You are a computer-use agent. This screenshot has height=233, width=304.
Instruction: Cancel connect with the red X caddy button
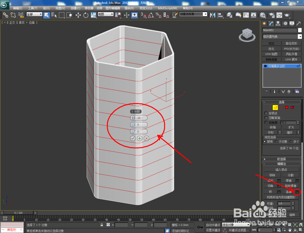pyautogui.click(x=147, y=138)
